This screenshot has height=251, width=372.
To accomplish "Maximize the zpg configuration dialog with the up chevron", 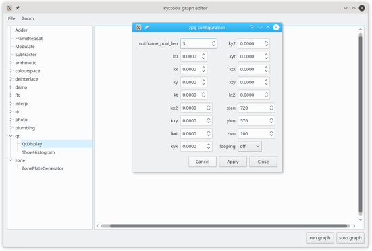I will coord(268,28).
